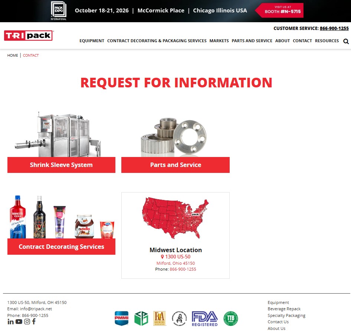
Task: Open the About navigation menu
Action: coord(282,41)
